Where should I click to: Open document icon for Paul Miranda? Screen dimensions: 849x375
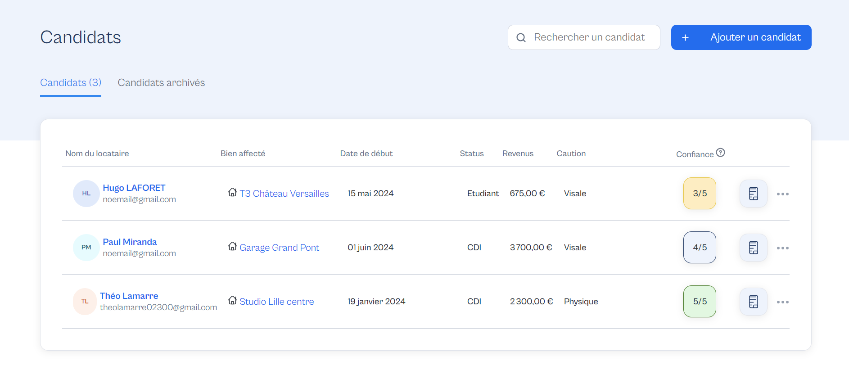pos(753,248)
